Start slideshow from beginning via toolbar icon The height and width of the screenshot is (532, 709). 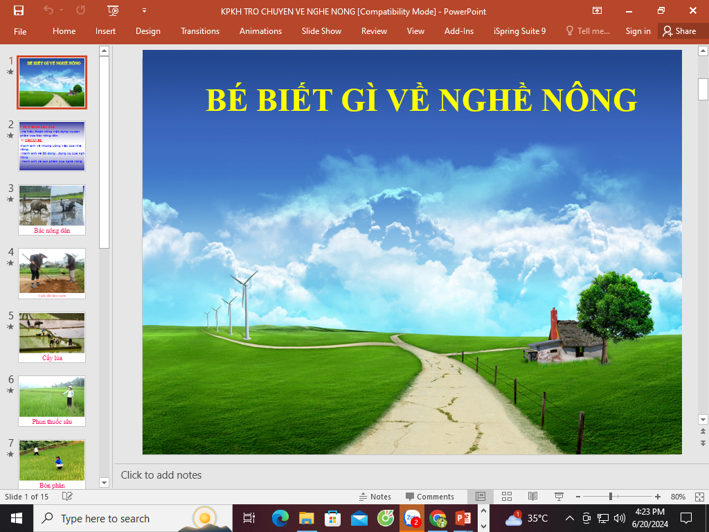pyautogui.click(x=114, y=10)
